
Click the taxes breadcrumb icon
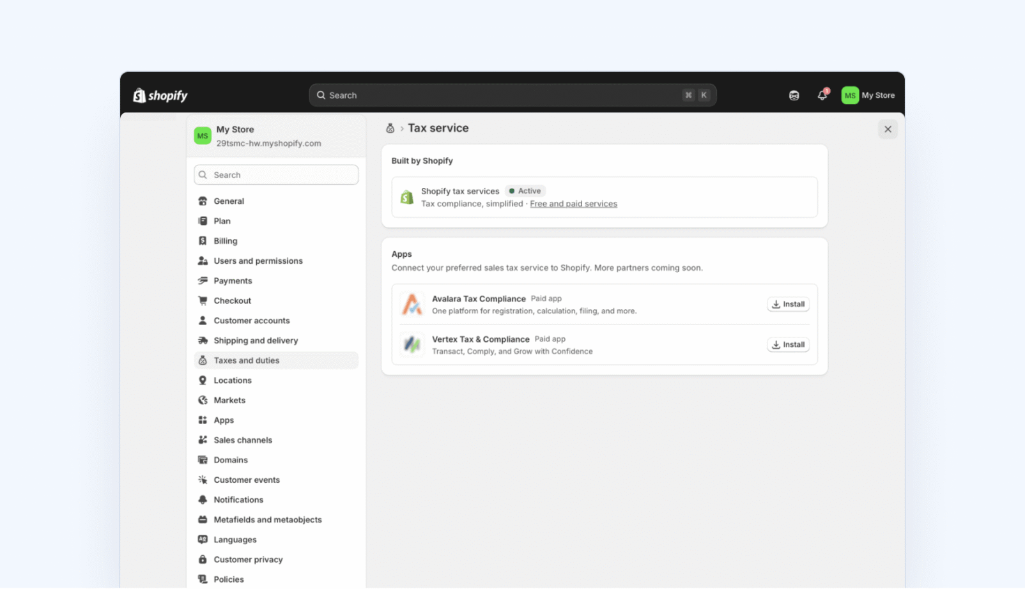390,128
